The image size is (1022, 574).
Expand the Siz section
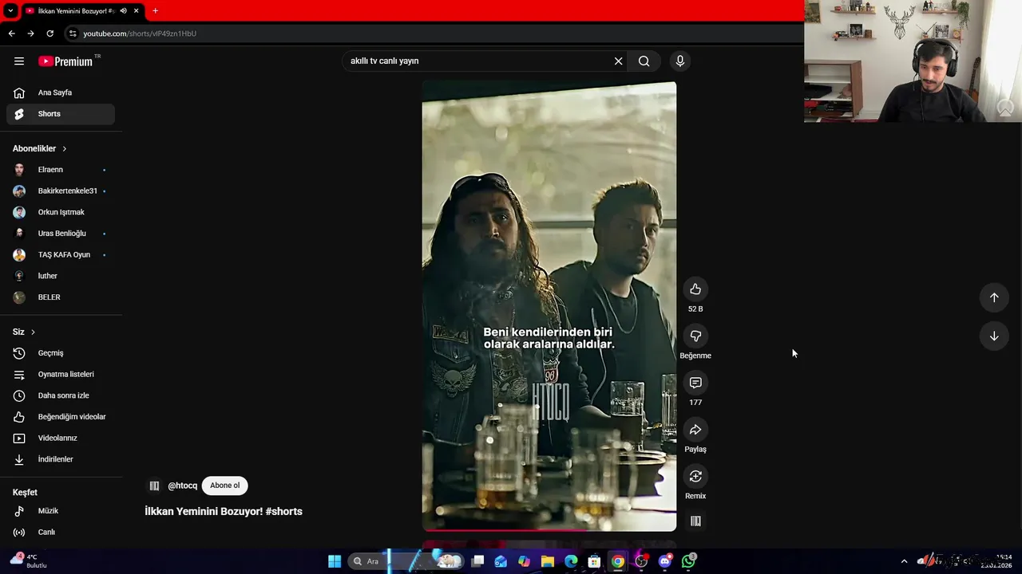tap(24, 332)
